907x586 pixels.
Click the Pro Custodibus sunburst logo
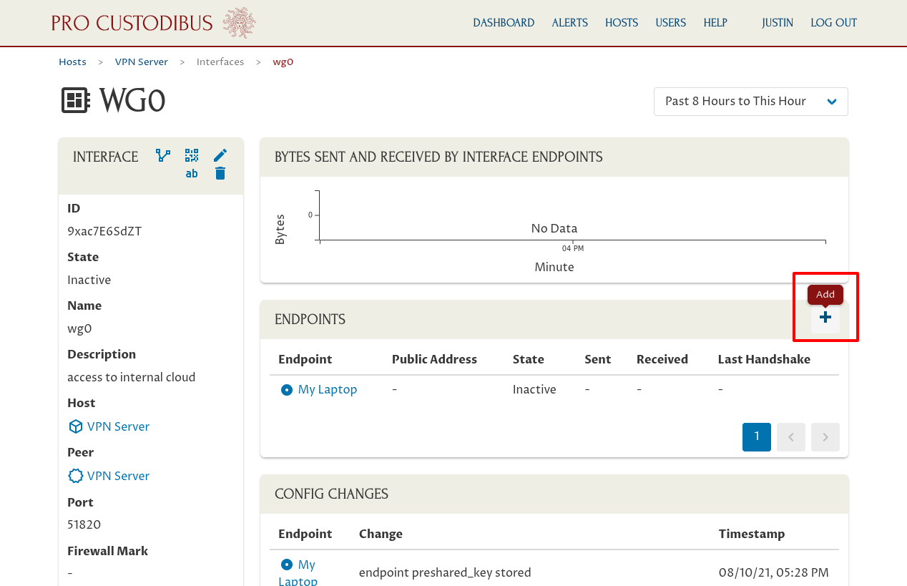[239, 23]
